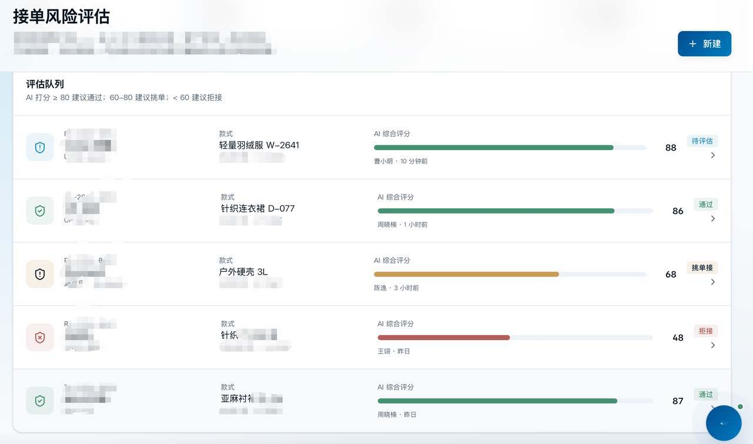Click the 曹小明 · 10 分钟前 text
The width and height of the screenshot is (753, 444).
401,161
